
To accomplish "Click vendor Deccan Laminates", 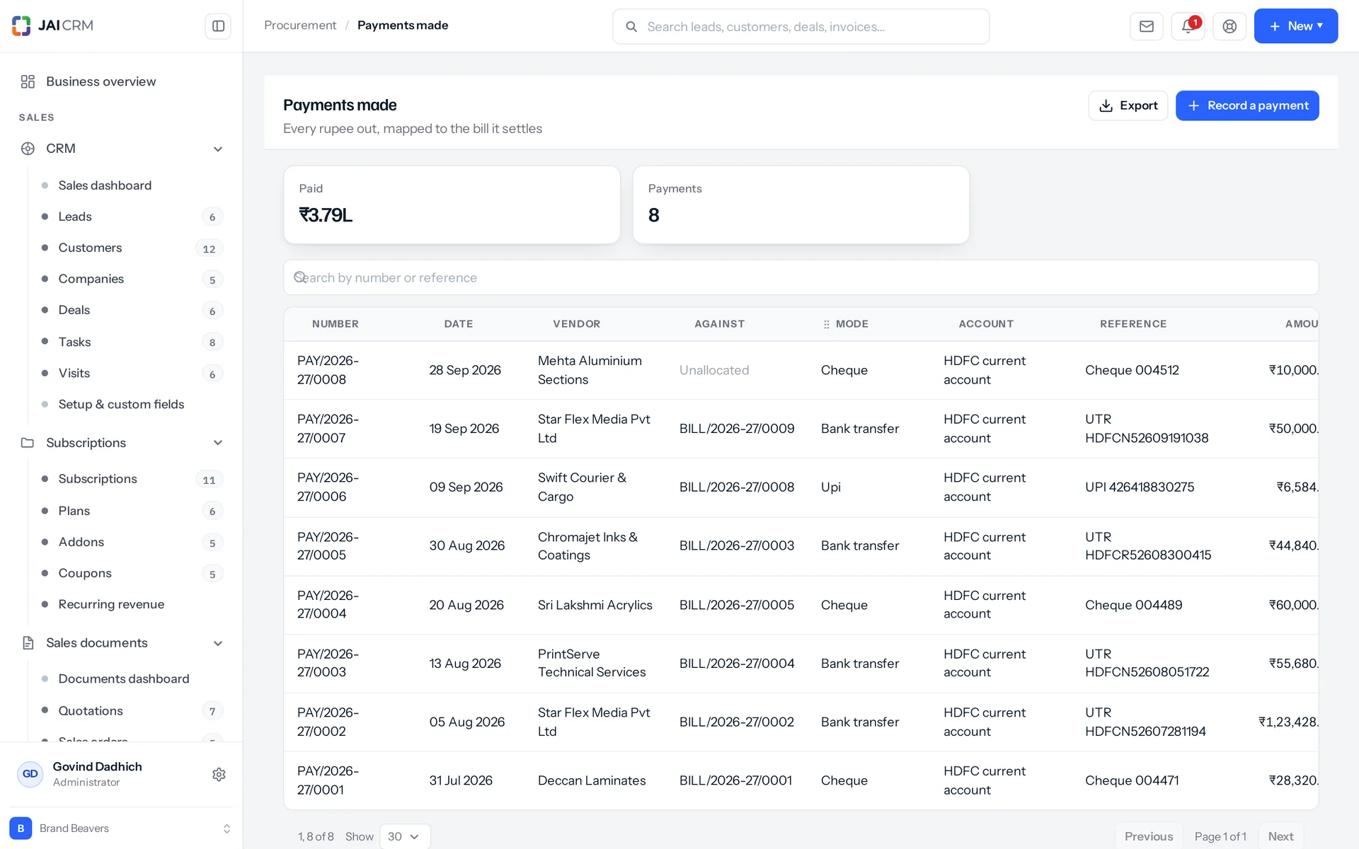I will point(592,780).
